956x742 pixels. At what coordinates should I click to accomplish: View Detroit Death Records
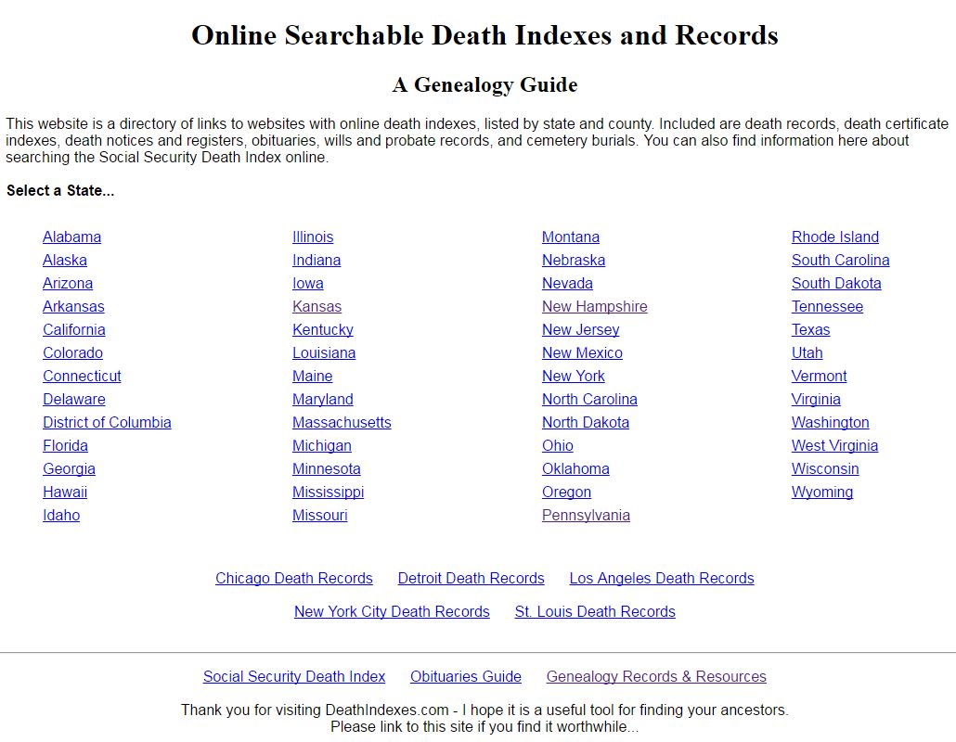pyautogui.click(x=471, y=578)
